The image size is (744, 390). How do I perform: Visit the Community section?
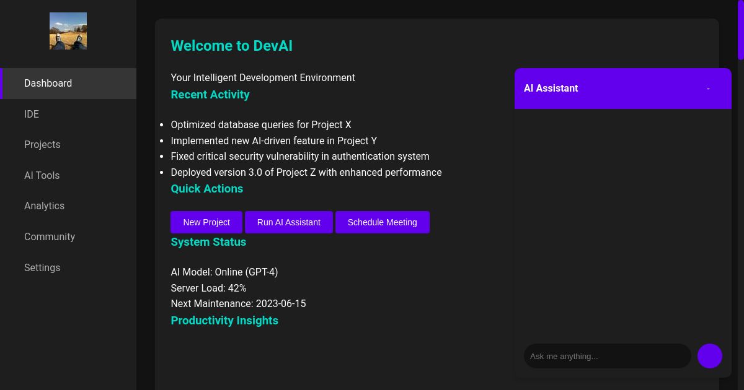point(50,236)
